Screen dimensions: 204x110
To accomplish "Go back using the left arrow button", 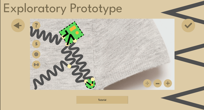I will (18, 25).
